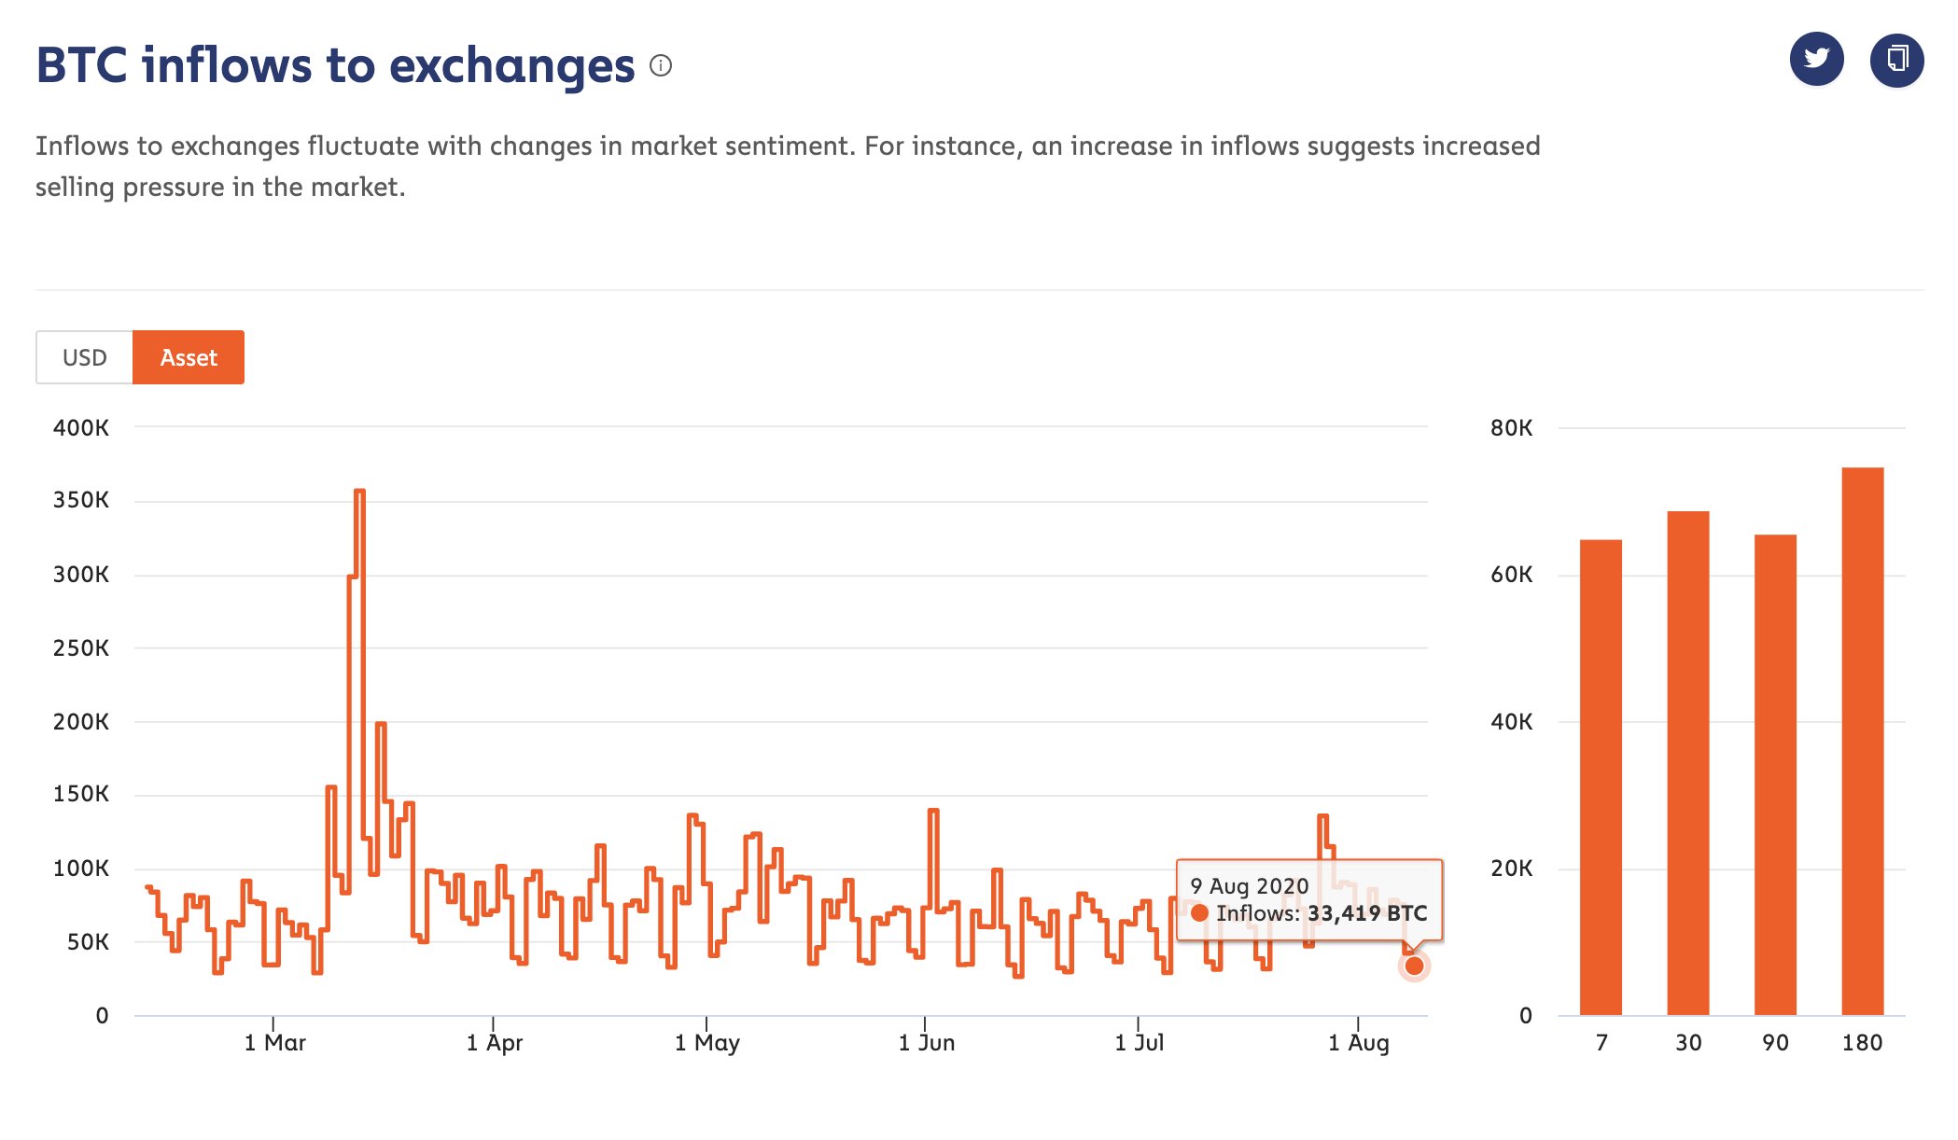Switch chart to USD view
The height and width of the screenshot is (1140, 1958).
click(x=84, y=357)
